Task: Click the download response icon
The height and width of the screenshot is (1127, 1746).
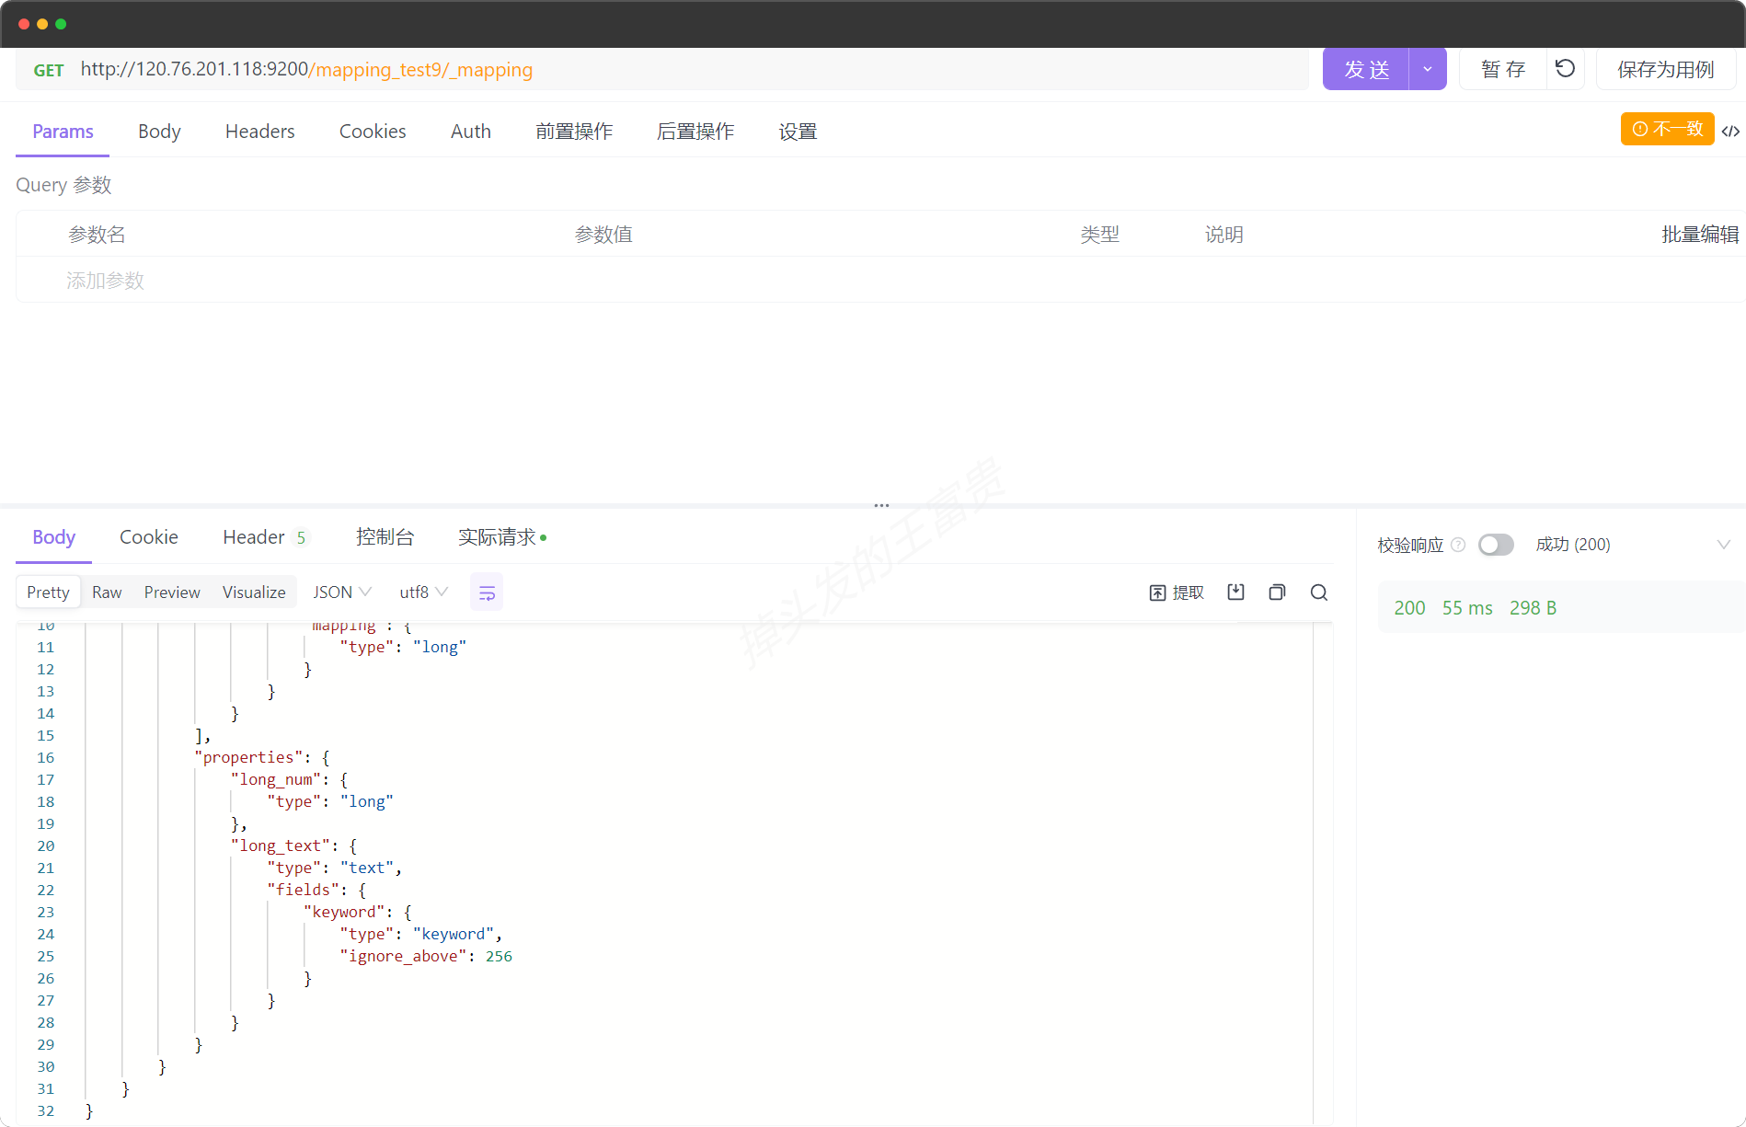Action: click(1235, 592)
